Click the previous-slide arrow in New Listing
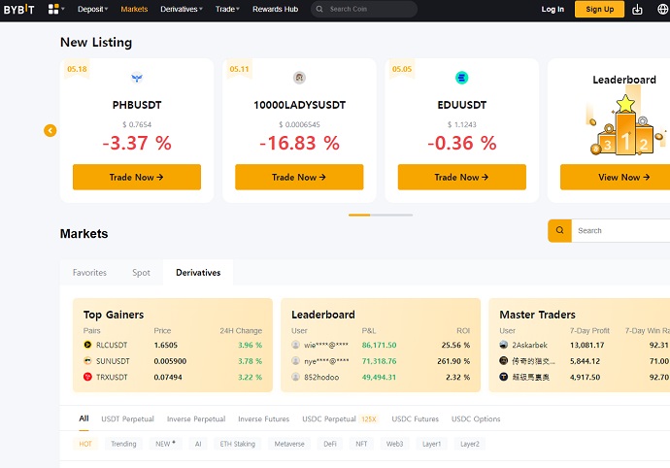Viewport: 670px width, 468px height. coord(50,130)
